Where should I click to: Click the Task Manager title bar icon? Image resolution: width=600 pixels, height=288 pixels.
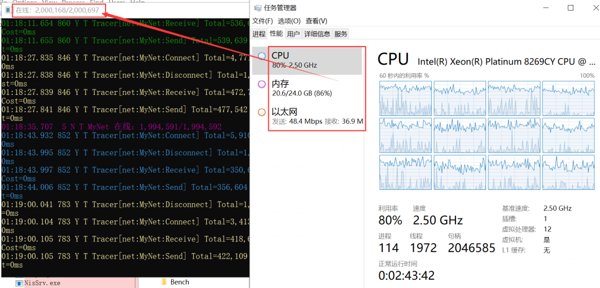coord(258,8)
